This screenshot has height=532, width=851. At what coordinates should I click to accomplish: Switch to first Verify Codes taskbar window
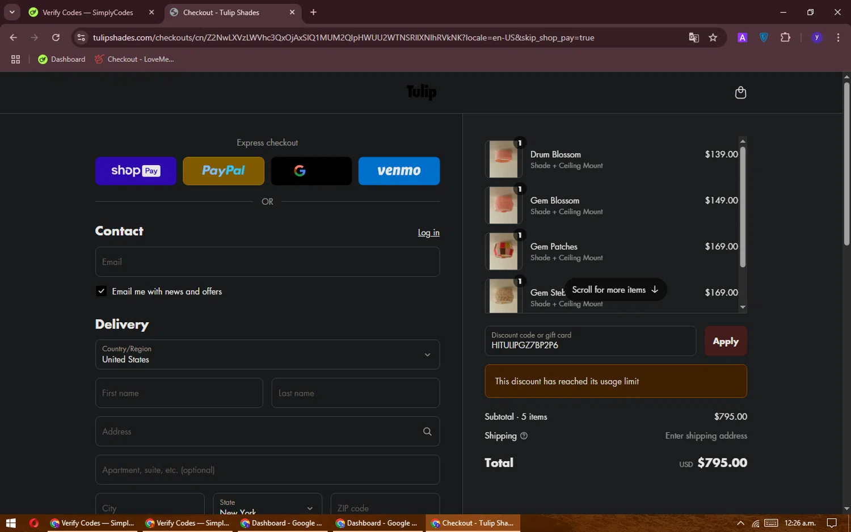click(x=92, y=523)
